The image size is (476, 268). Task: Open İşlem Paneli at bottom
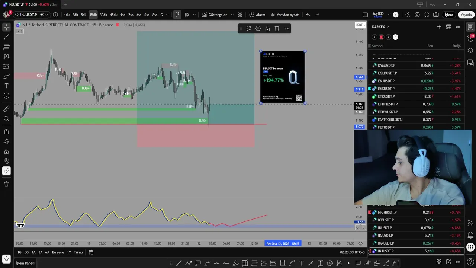pos(25,263)
